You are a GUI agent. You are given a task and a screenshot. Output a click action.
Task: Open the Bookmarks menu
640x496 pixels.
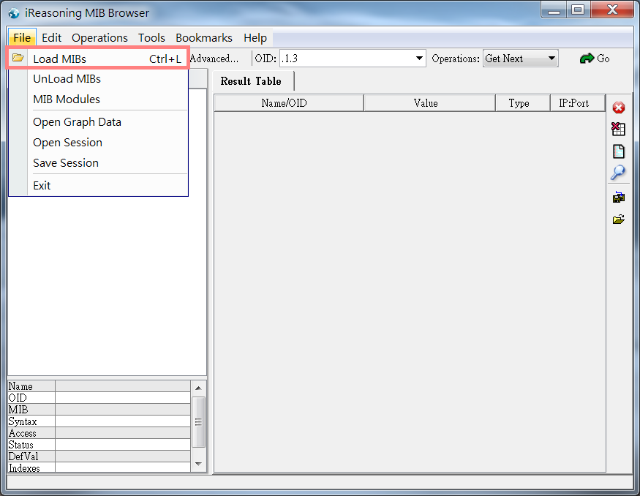[x=204, y=37]
